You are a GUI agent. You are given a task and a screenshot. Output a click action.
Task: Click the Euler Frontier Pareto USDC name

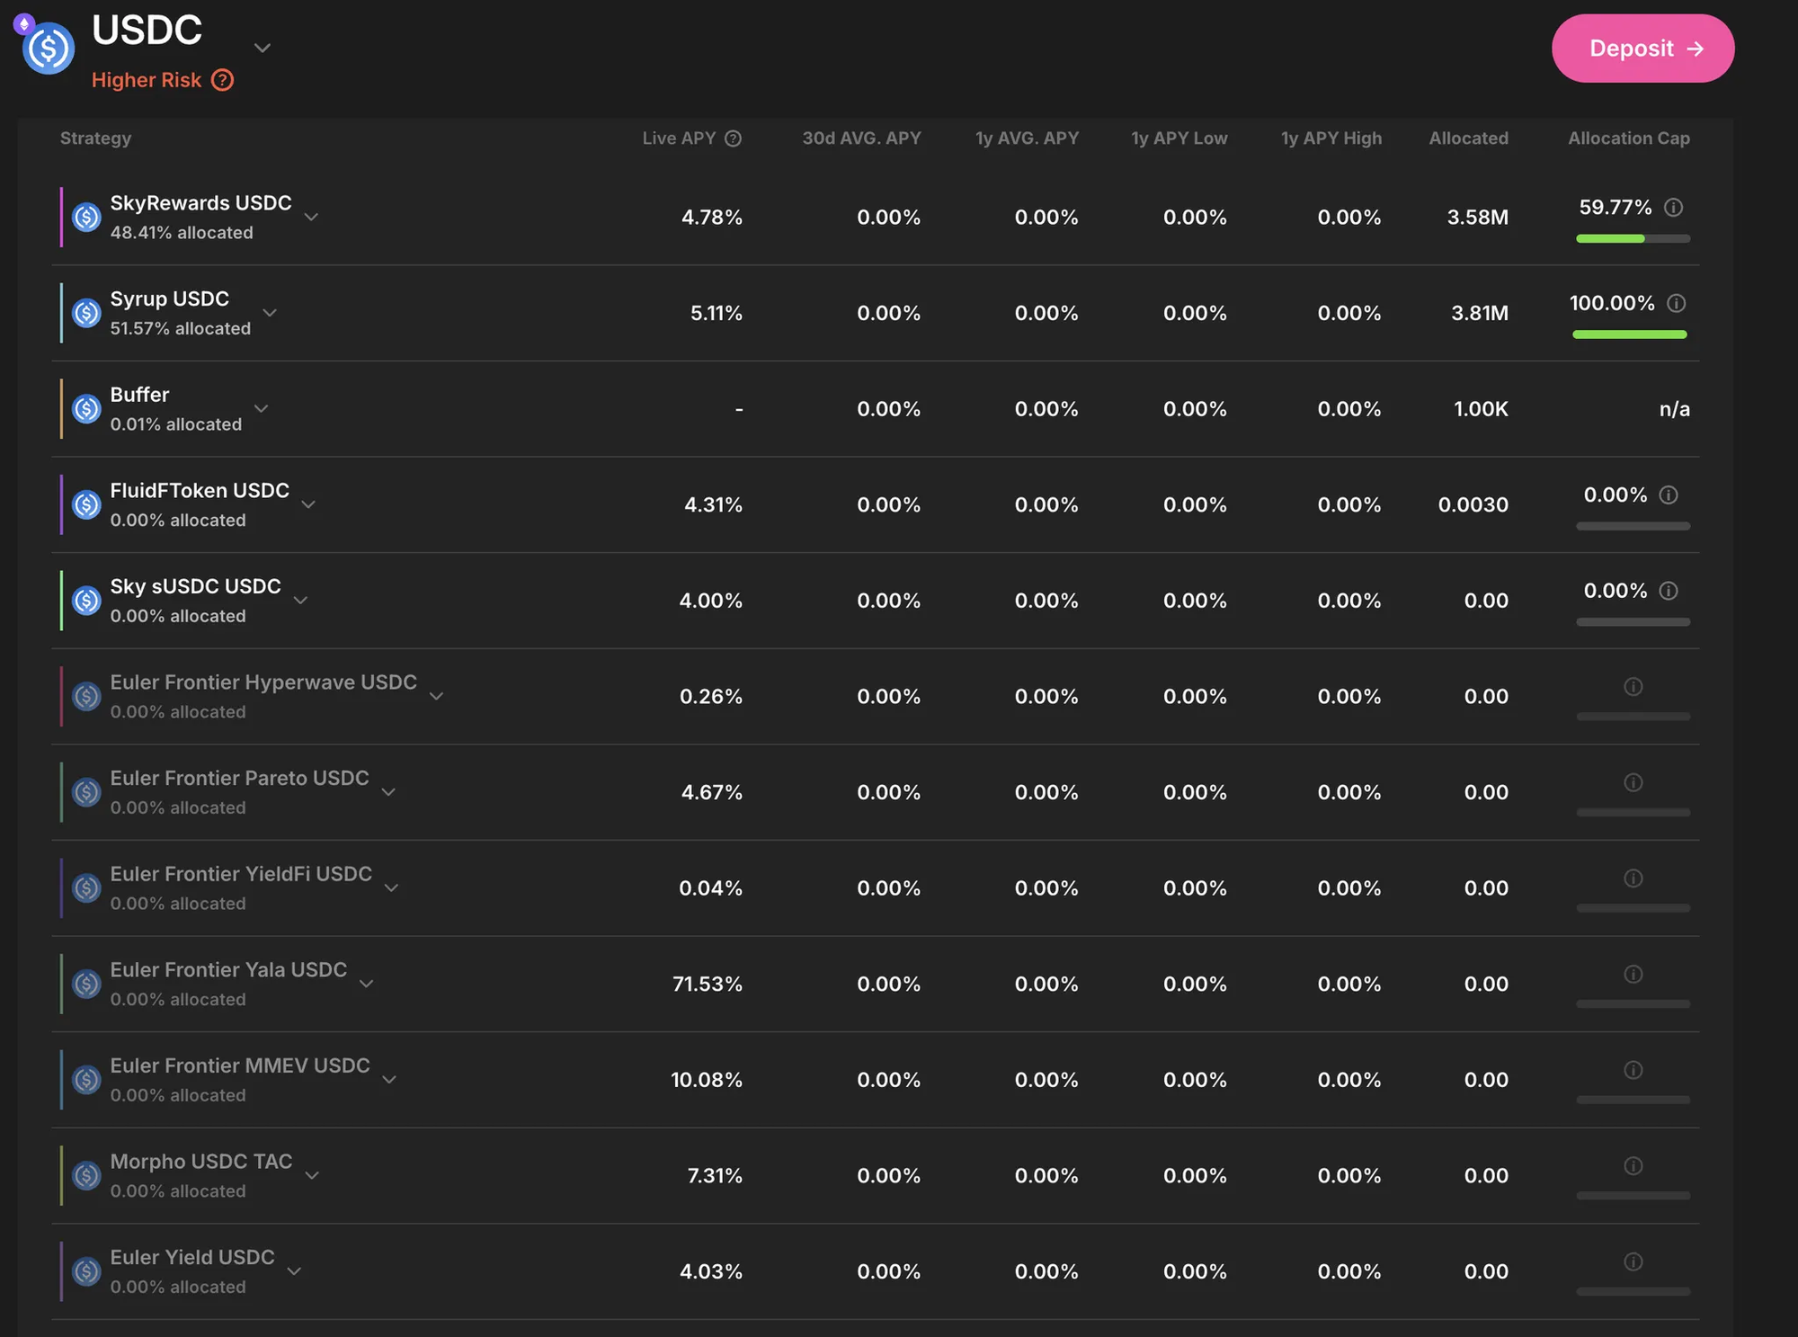pyautogui.click(x=239, y=778)
